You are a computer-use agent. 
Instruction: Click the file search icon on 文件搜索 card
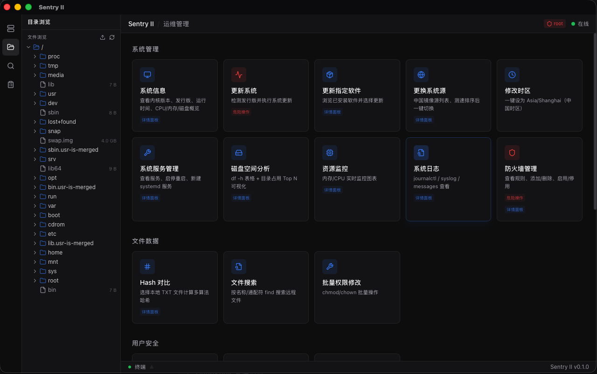239,267
